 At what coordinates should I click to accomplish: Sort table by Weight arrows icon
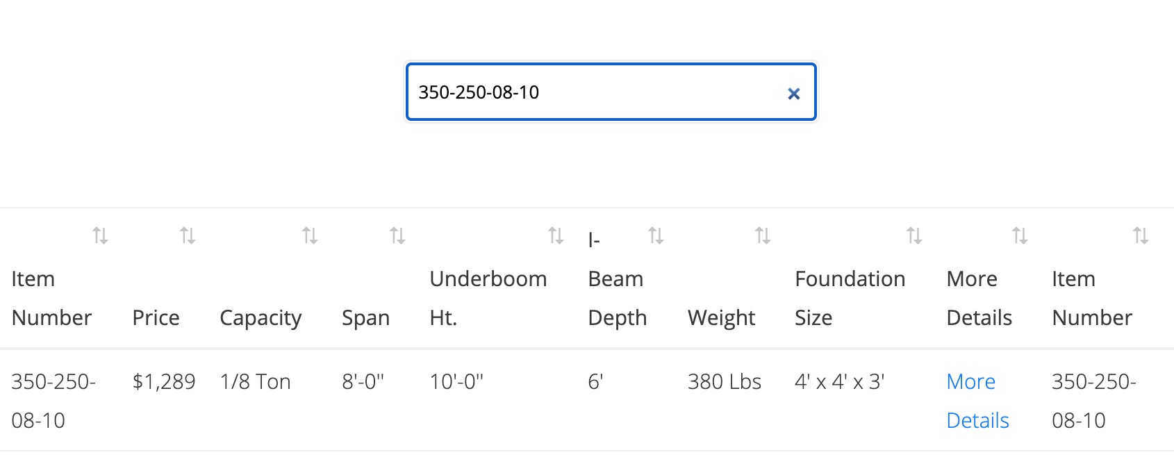click(763, 236)
